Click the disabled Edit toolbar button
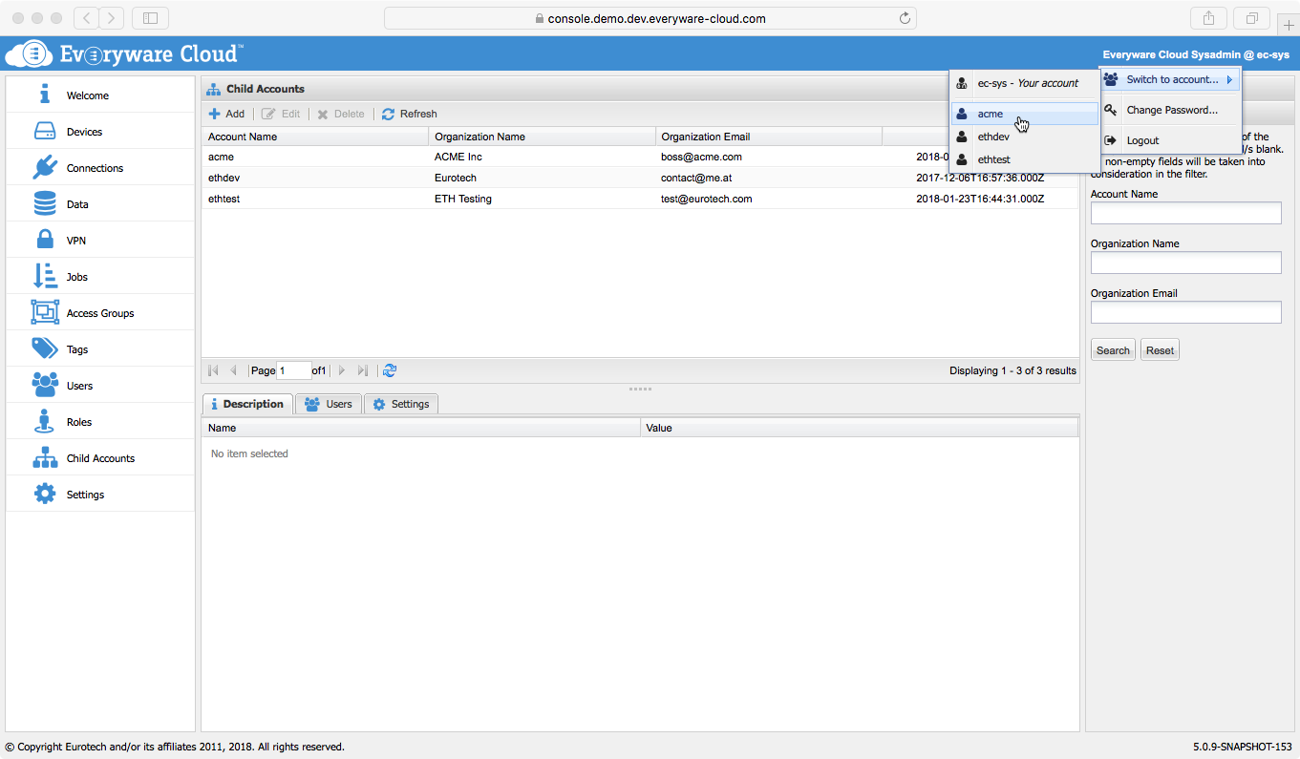This screenshot has width=1300, height=759. pyautogui.click(x=281, y=114)
